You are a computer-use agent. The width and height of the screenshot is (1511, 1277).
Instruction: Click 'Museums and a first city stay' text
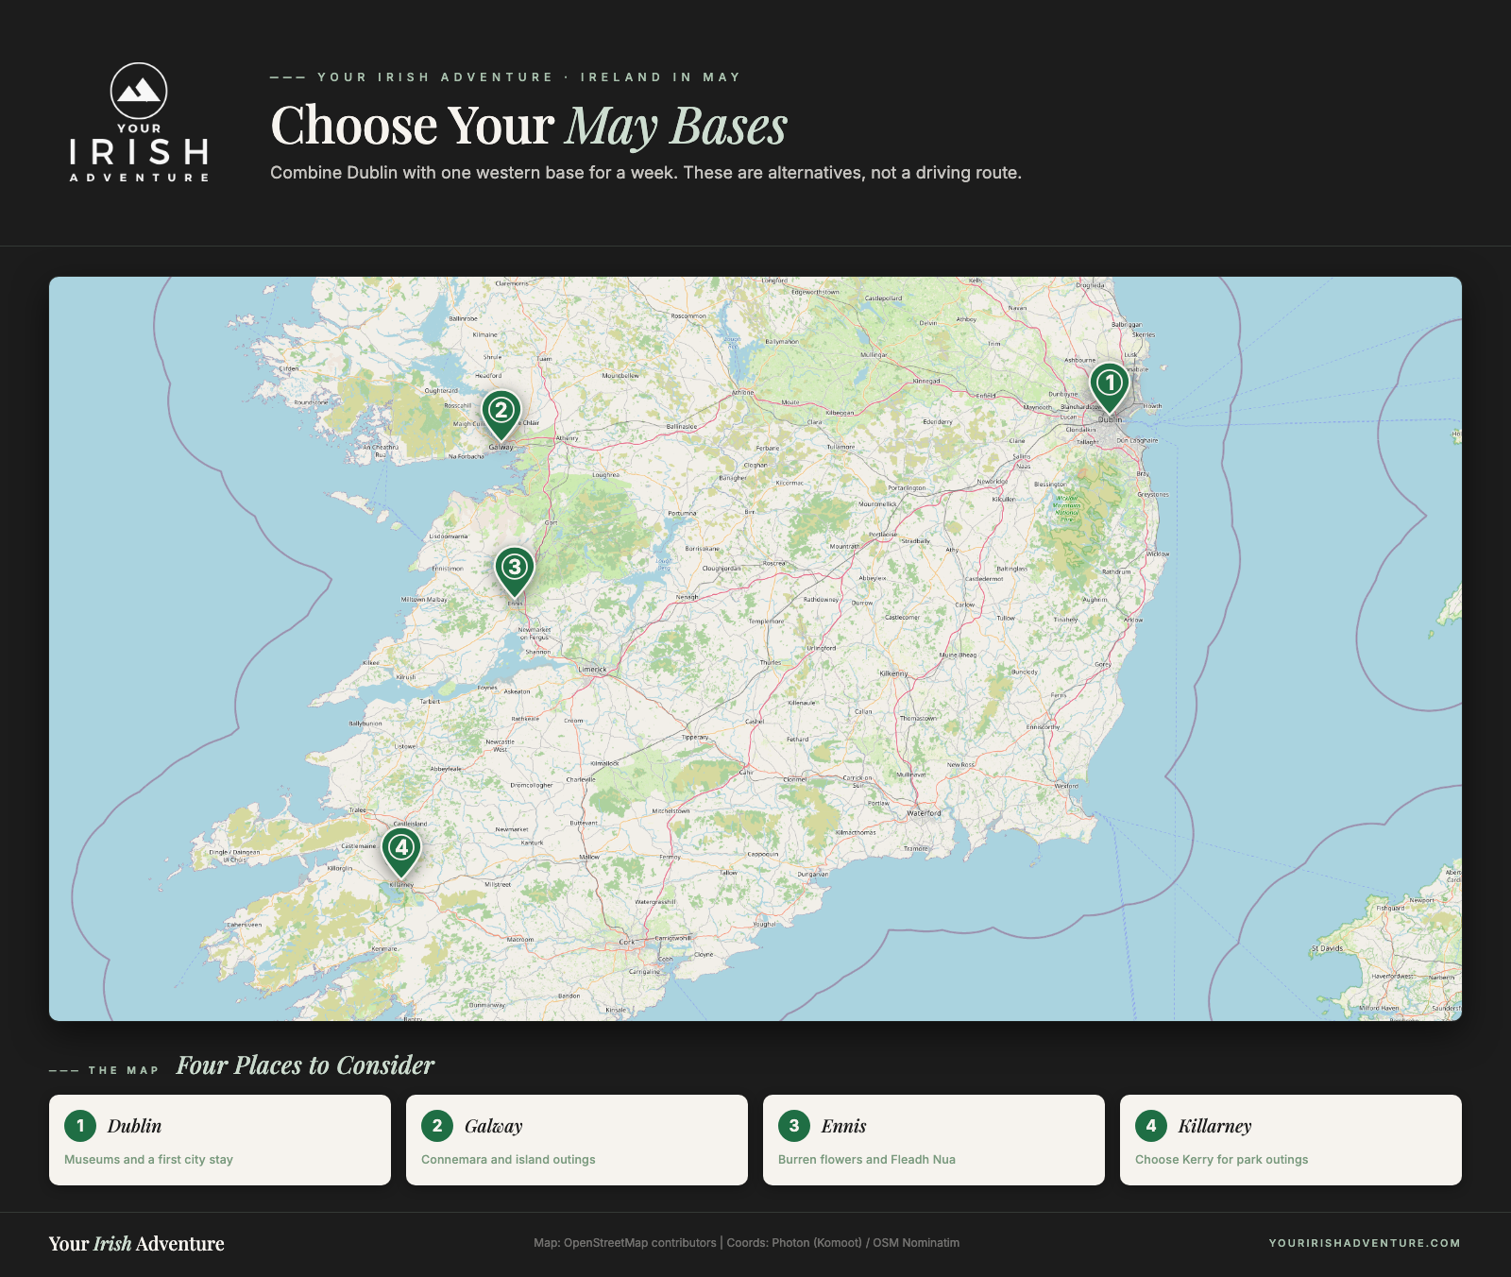148,1159
